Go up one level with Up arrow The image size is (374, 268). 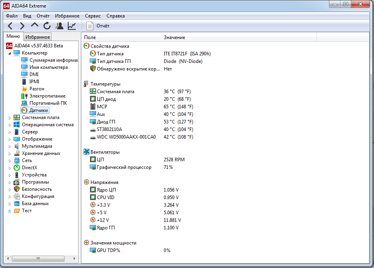[x=35, y=26]
